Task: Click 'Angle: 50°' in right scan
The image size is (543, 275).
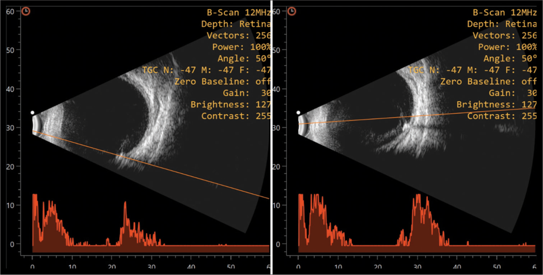Action: click(x=510, y=59)
